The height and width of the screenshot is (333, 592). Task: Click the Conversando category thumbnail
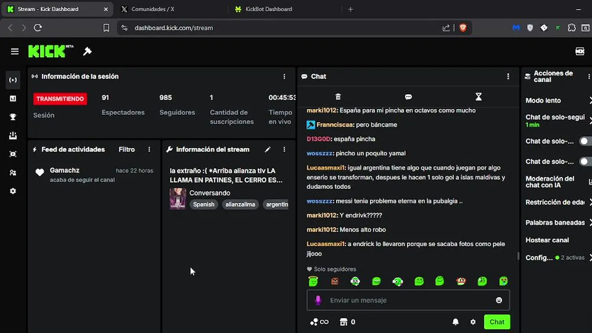coord(178,198)
